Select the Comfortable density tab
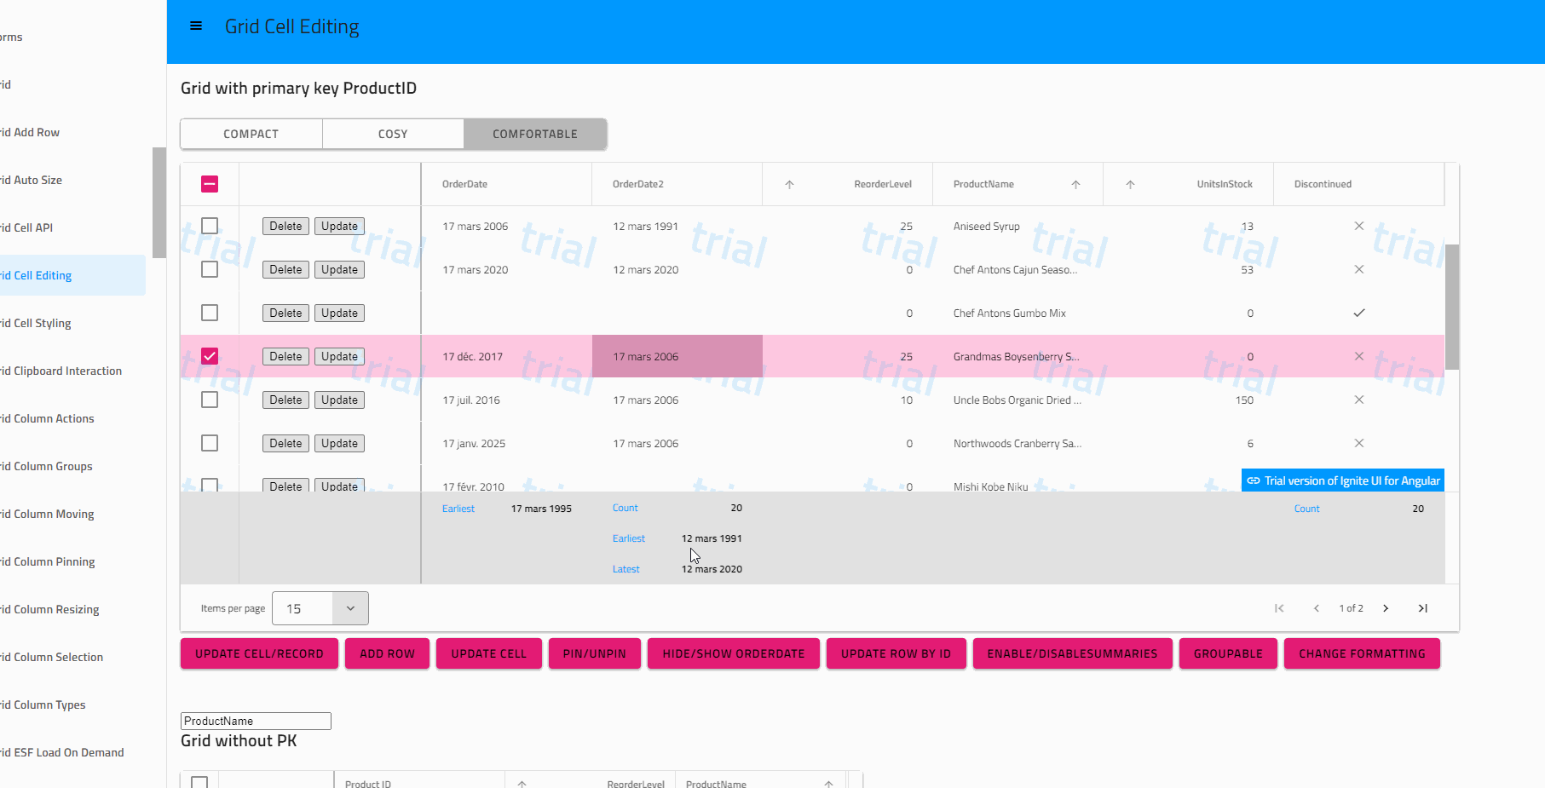 pyautogui.click(x=535, y=134)
